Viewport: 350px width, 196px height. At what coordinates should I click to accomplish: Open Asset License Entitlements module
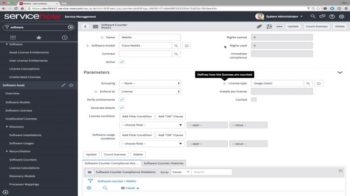tap(29, 52)
